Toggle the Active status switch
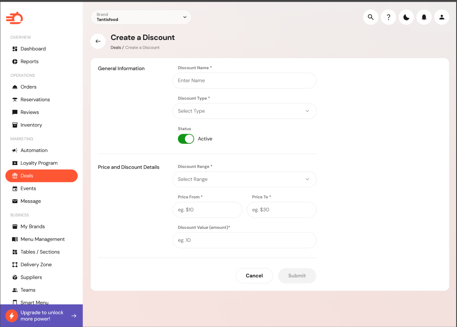 186,139
